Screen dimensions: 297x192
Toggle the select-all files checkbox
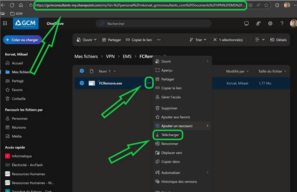82,71
